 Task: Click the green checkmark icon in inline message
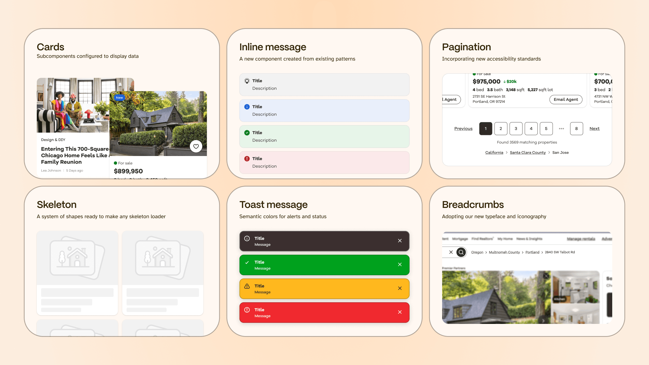(x=247, y=133)
